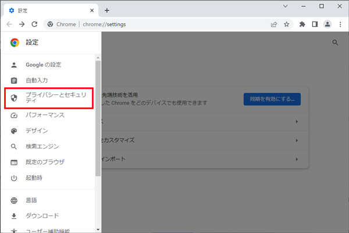Click the Chrome logo beside 設定
The width and height of the screenshot is (349, 233).
point(15,43)
